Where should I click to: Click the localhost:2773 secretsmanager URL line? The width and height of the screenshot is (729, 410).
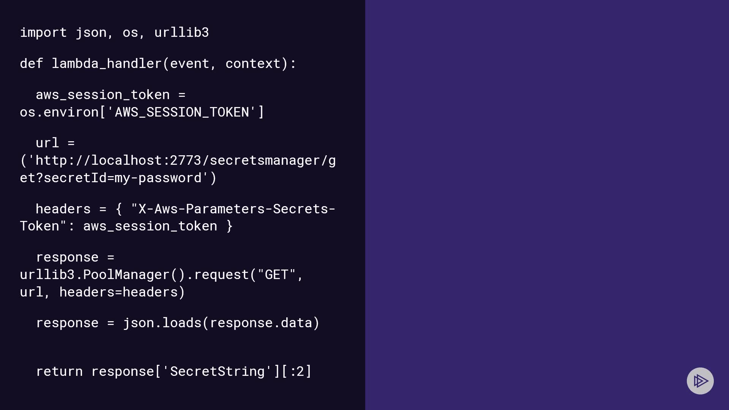(x=178, y=161)
